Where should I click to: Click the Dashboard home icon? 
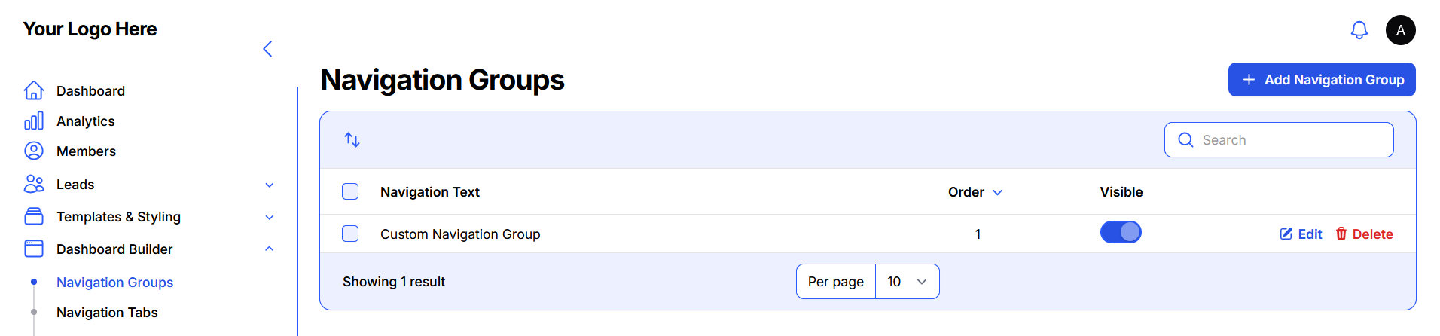pos(34,90)
